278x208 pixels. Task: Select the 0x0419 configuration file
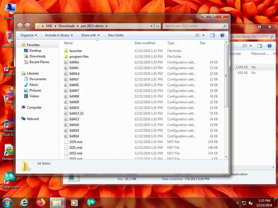point(74,130)
